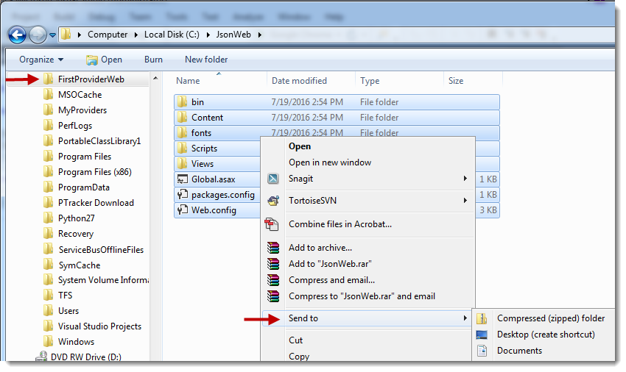
Task: Choose Open in the context menu
Action: click(300, 146)
